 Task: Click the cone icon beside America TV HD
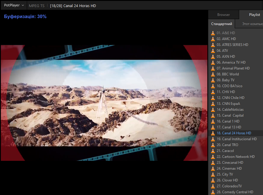pyautogui.click(x=213, y=62)
